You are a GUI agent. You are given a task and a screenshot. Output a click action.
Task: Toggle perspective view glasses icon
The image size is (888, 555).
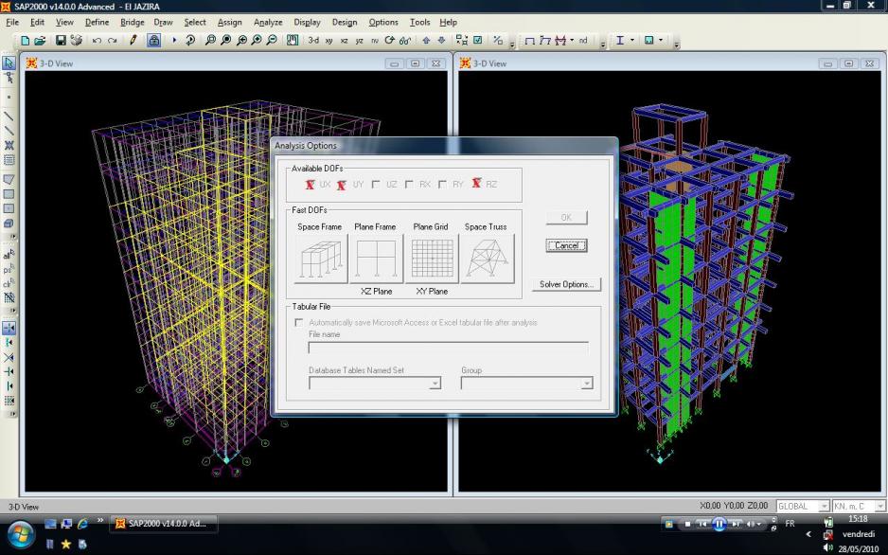pos(405,40)
